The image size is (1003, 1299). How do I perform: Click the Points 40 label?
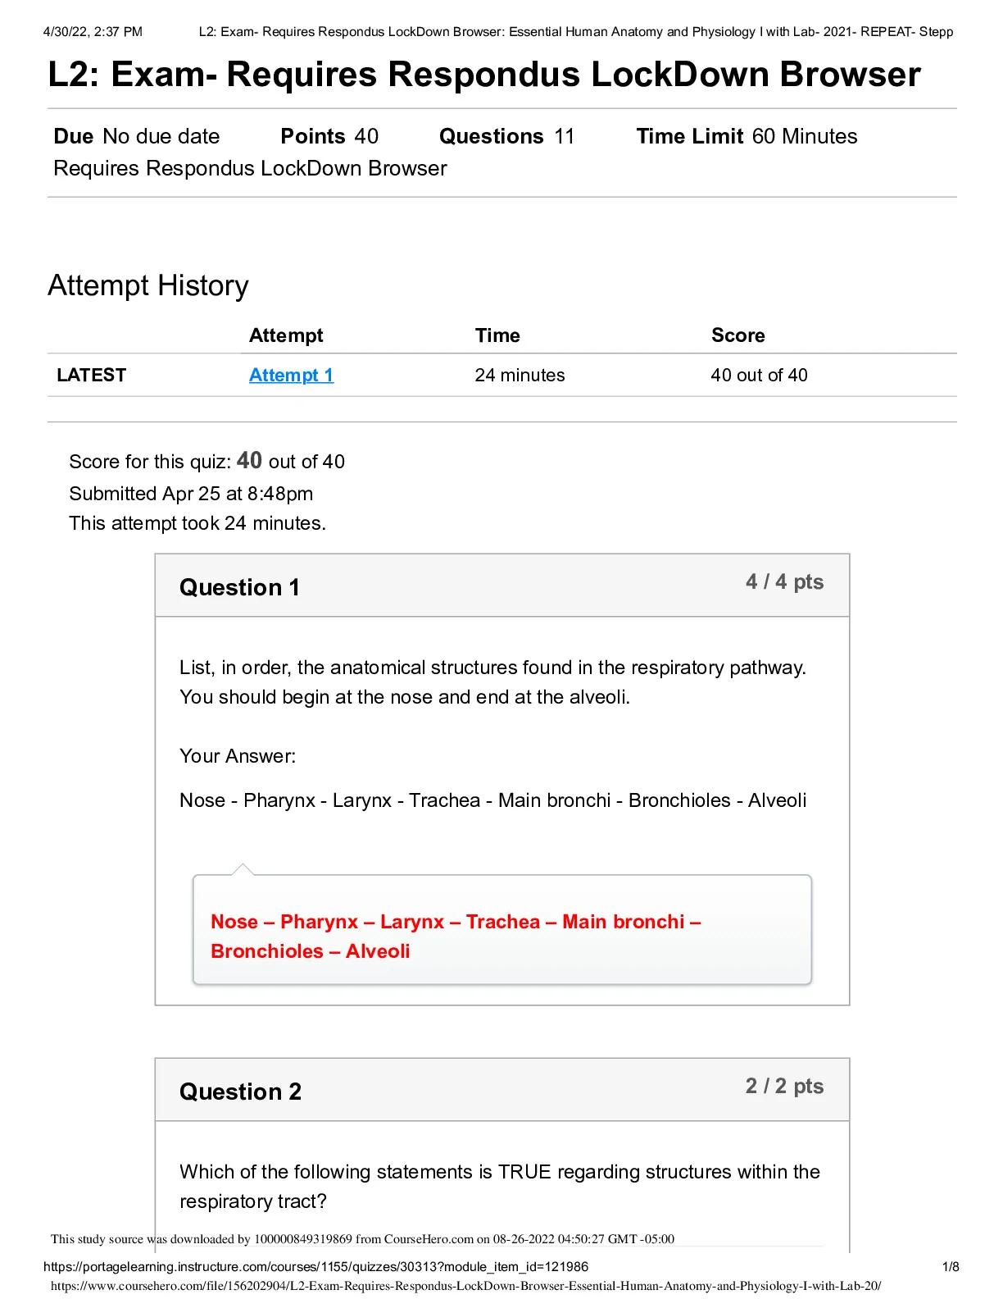click(x=329, y=136)
